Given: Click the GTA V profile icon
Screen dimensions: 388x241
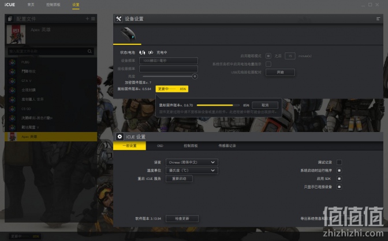Looking at the screenshot, I should point(12,81).
